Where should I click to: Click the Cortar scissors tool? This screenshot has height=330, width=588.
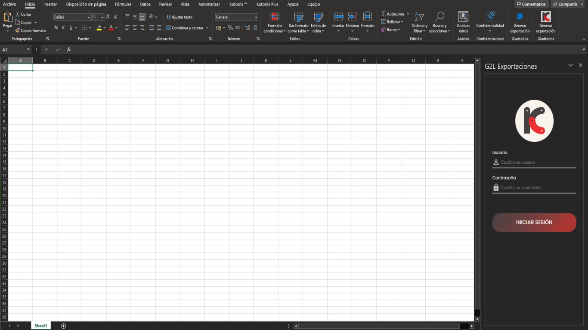pyautogui.click(x=18, y=14)
